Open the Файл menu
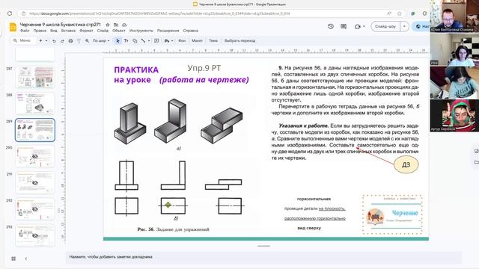The height and width of the screenshot is (269, 479). tap(25, 31)
